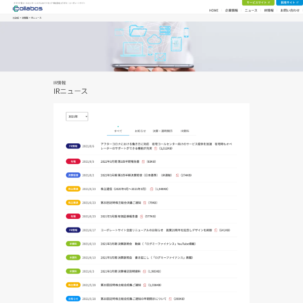Open the 企業情報 navigation menu

pos(232,11)
